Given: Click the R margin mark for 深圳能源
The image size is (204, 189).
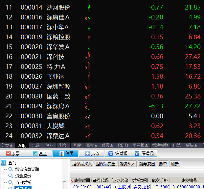Looking at the screenshot, I should (86, 88).
